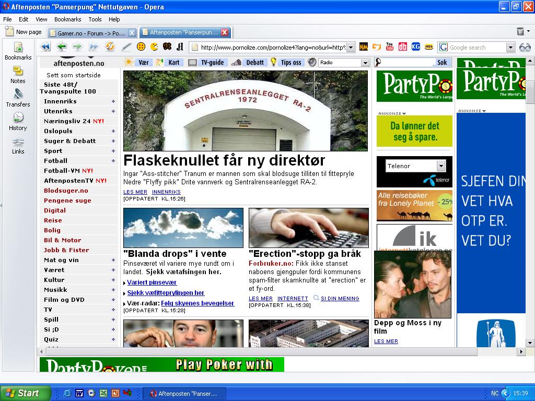This screenshot has height=401, width=535.
Task: Close the Gamer.no Forum tab
Action: pos(132,33)
